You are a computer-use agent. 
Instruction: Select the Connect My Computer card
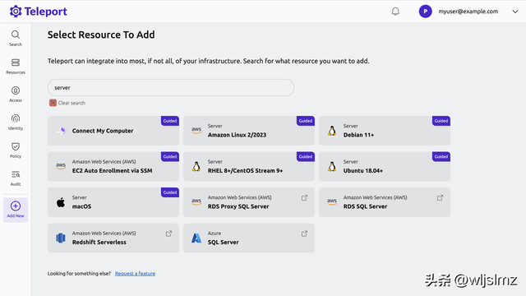click(x=113, y=131)
